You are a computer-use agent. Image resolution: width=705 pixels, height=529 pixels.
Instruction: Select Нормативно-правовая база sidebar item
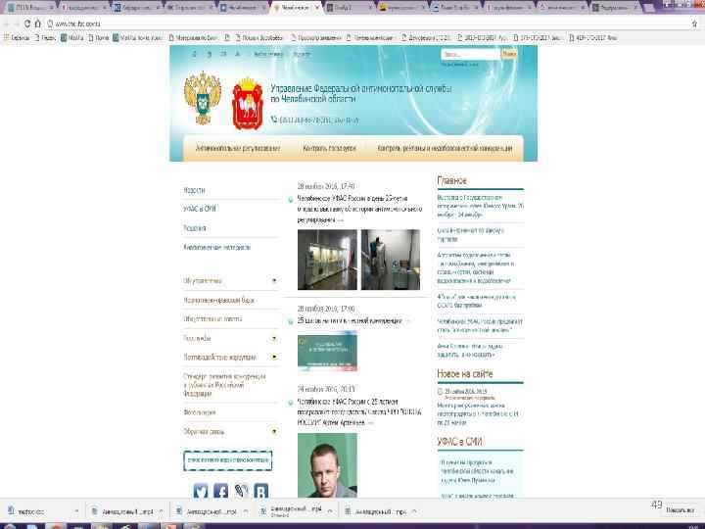pos(218,300)
